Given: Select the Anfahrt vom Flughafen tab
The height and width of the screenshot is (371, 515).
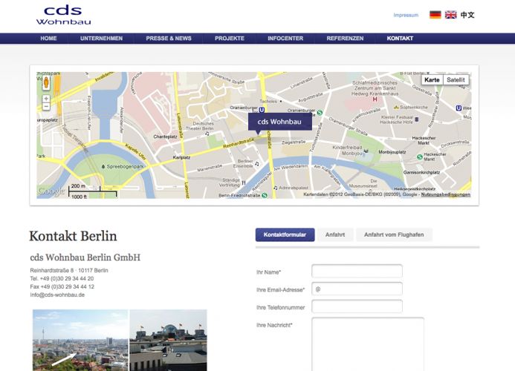Looking at the screenshot, I should click(x=394, y=235).
